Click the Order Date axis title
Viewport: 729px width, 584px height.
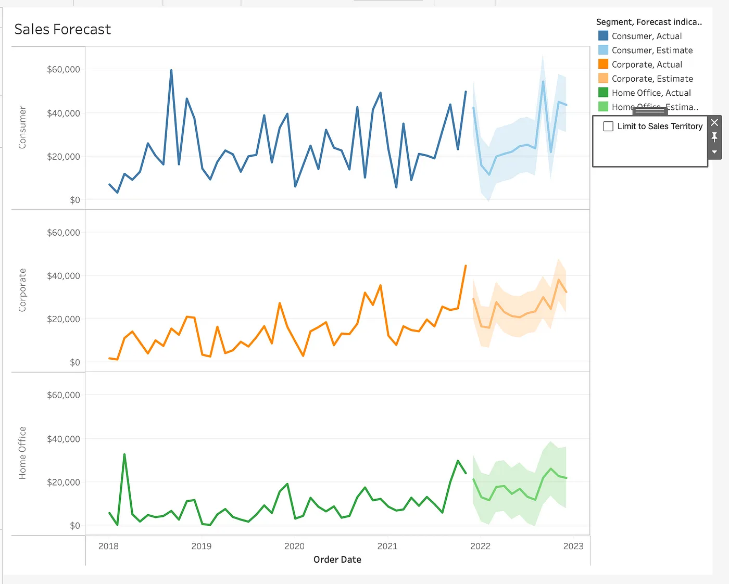tap(337, 560)
